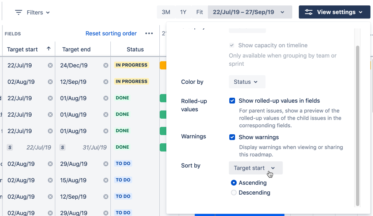Click the sliders icon in View settings button
373x216 pixels.
click(308, 12)
